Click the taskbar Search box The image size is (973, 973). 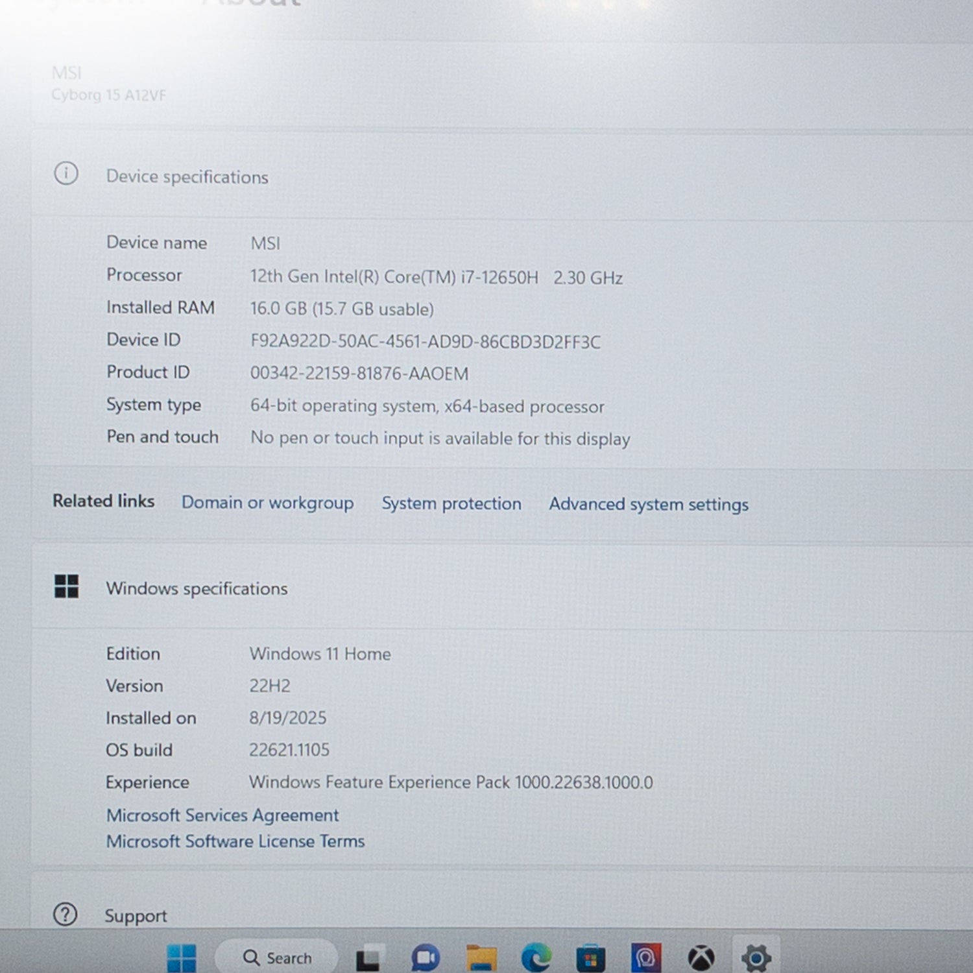pos(278,957)
